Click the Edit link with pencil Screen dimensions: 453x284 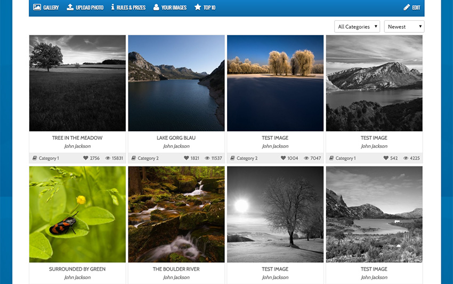411,7
